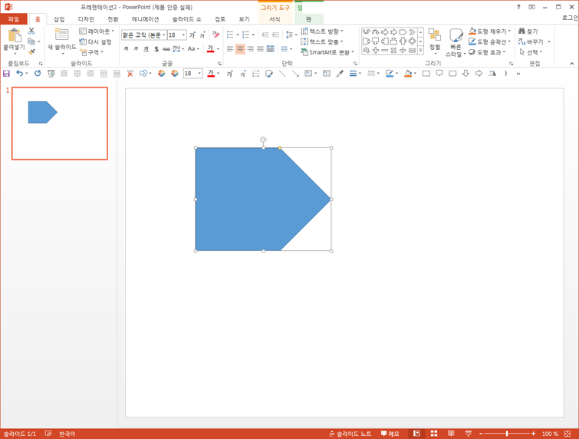Viewport: 579px width, 439px height.
Task: Toggle bold (가) formatting
Action: pos(126,49)
